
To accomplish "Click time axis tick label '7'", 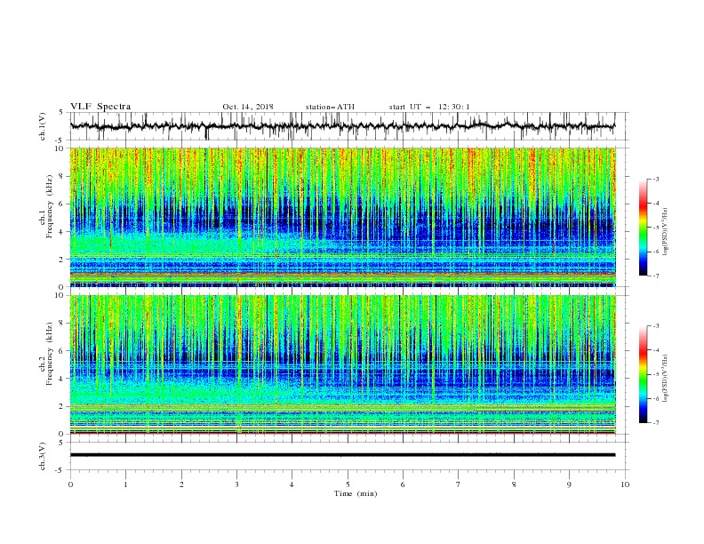I will pos(459,484).
